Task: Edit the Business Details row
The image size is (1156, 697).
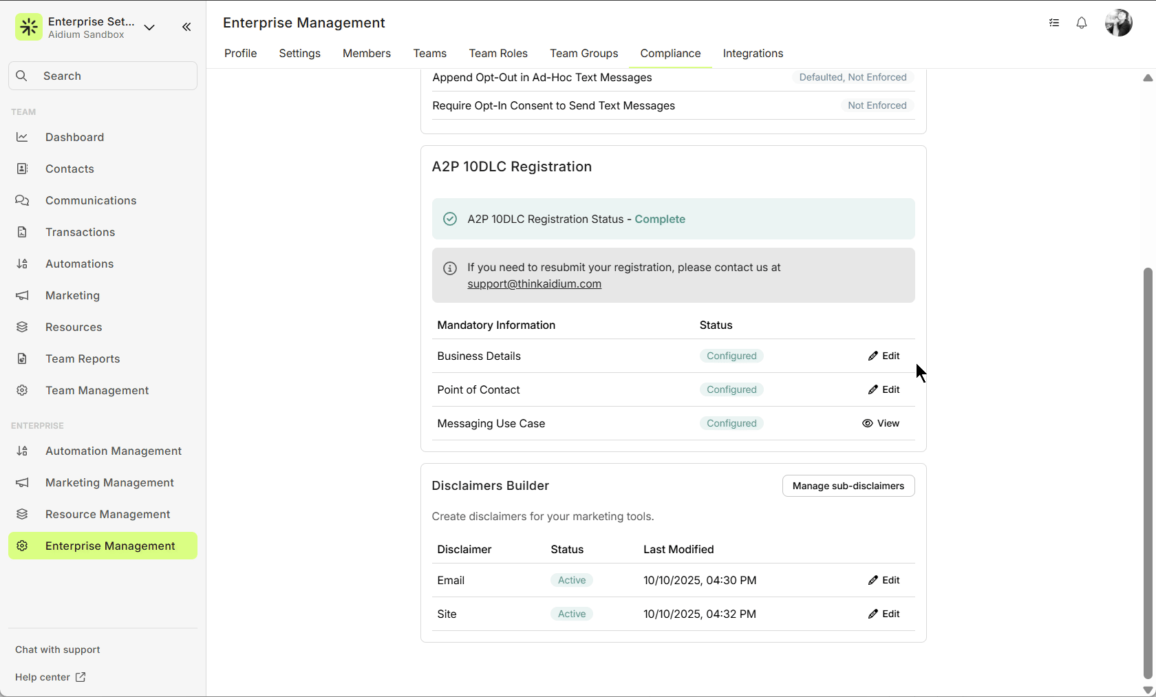Action: 884,356
